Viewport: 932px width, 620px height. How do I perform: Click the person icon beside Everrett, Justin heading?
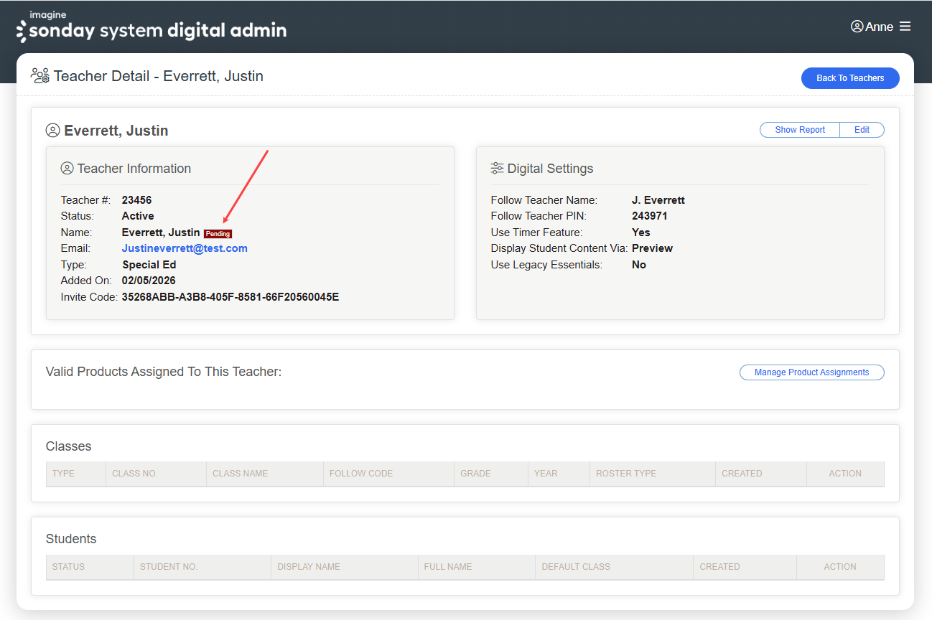(x=52, y=131)
